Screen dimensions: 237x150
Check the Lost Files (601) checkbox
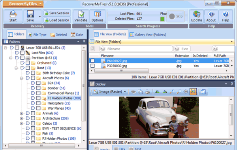click(23, 53)
